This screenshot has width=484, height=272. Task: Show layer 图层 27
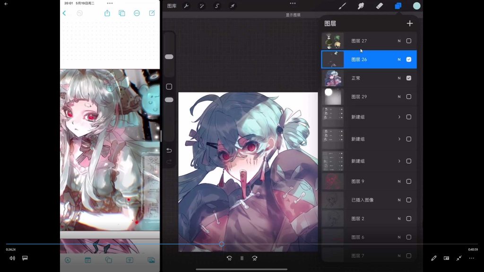pyautogui.click(x=409, y=41)
